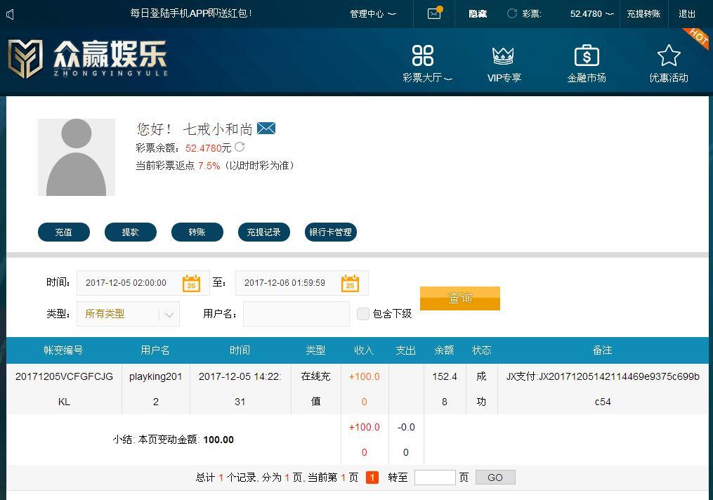
Task: Expand the 管理中心 dropdown menu
Action: click(373, 13)
